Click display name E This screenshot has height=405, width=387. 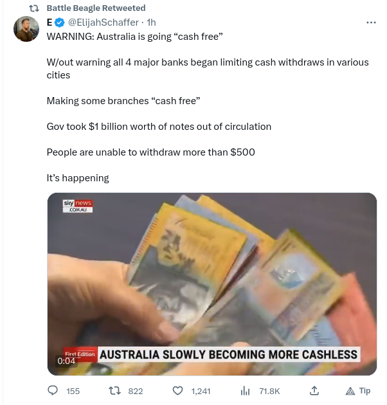50,22
